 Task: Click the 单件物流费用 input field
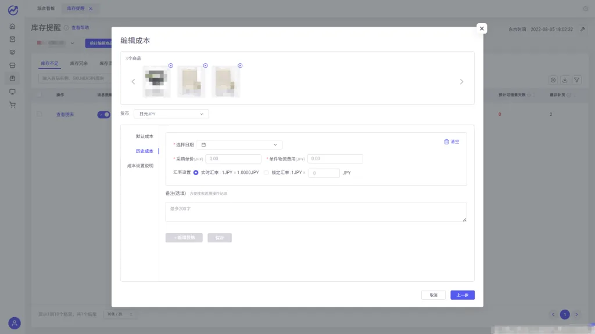click(335, 159)
